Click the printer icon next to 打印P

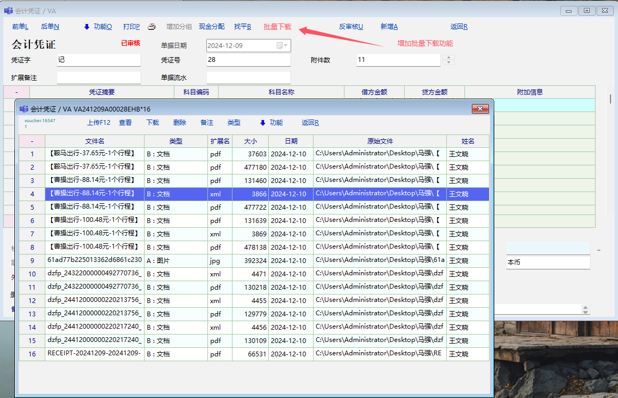151,27
